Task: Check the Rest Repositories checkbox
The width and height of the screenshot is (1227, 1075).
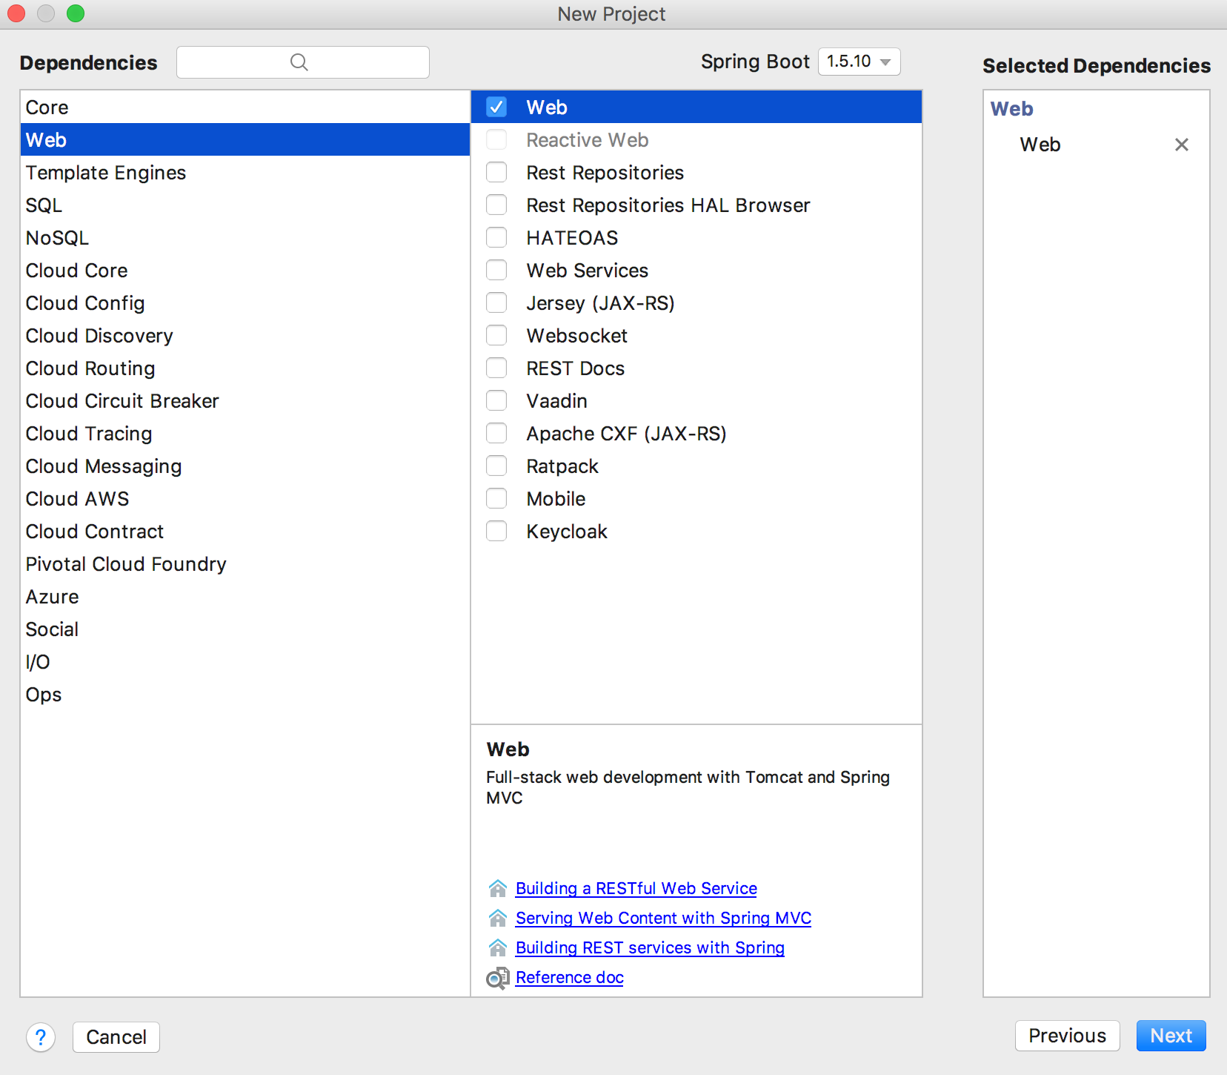Action: pos(496,172)
